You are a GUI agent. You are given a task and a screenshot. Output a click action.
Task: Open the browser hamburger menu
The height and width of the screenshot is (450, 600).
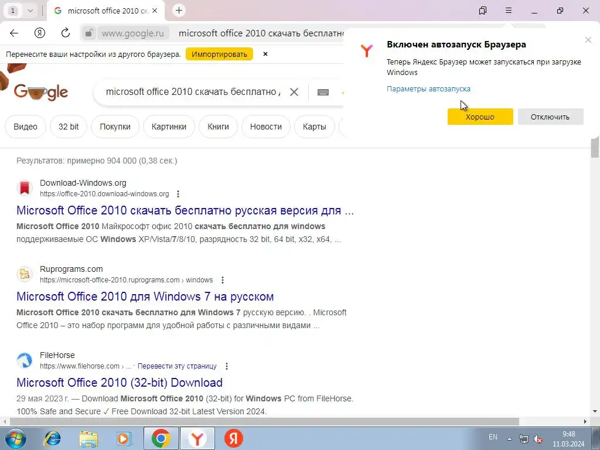[509, 11]
